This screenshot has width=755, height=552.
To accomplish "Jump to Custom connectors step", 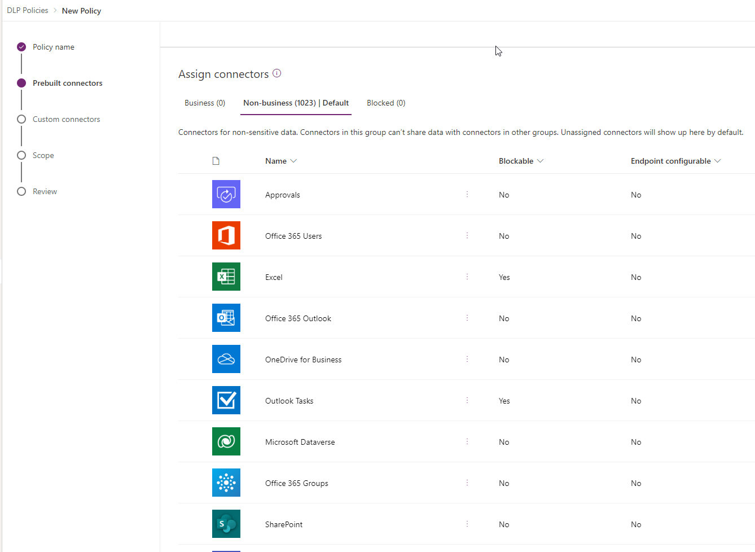I will click(x=67, y=119).
